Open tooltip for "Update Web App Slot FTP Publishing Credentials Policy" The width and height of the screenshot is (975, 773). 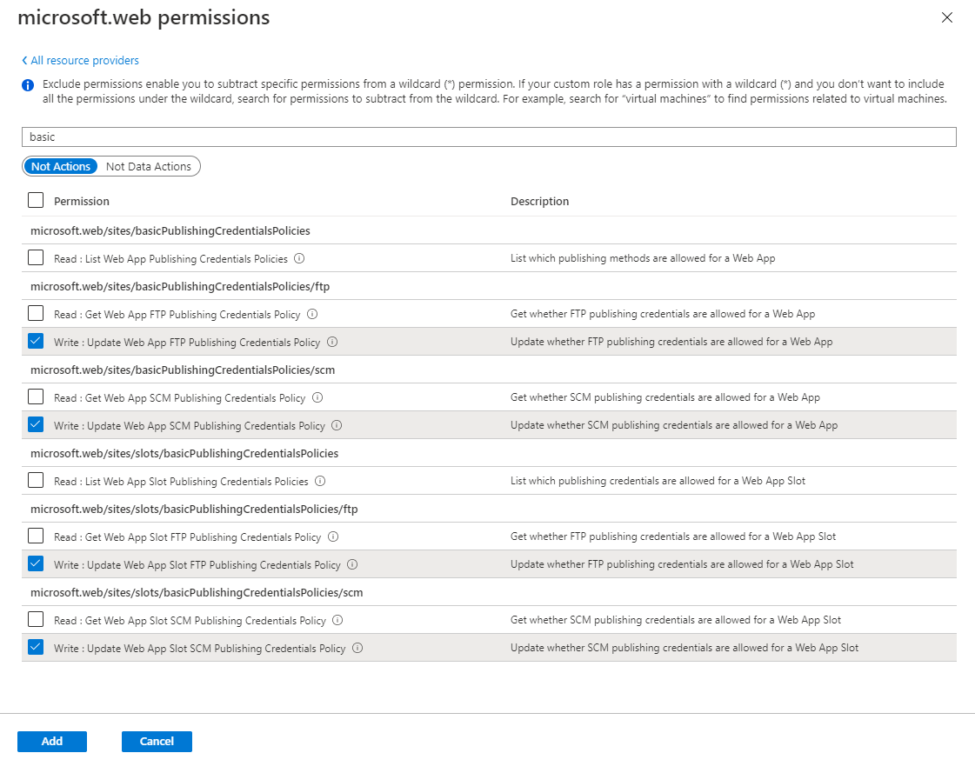[x=351, y=563]
